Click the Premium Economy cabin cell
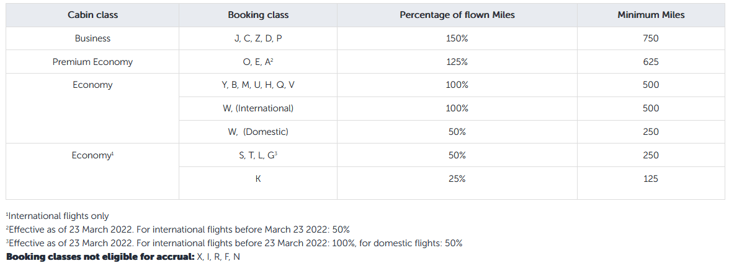 pyautogui.click(x=92, y=62)
